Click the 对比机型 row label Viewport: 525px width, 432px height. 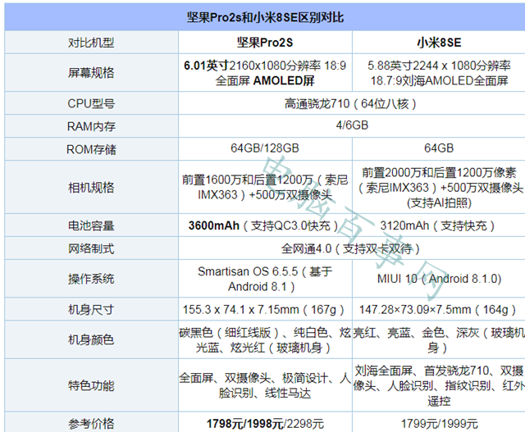coord(90,43)
